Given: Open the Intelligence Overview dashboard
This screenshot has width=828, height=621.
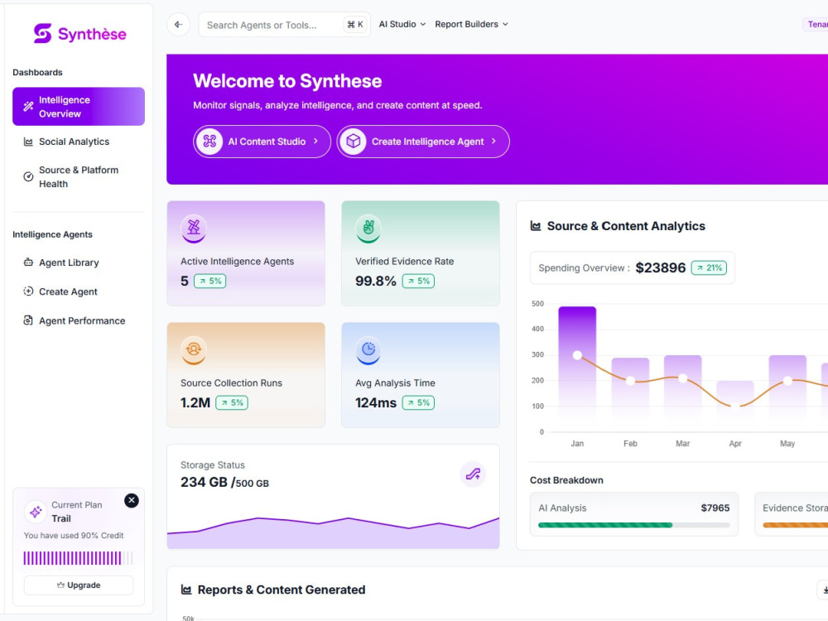Looking at the screenshot, I should [79, 107].
